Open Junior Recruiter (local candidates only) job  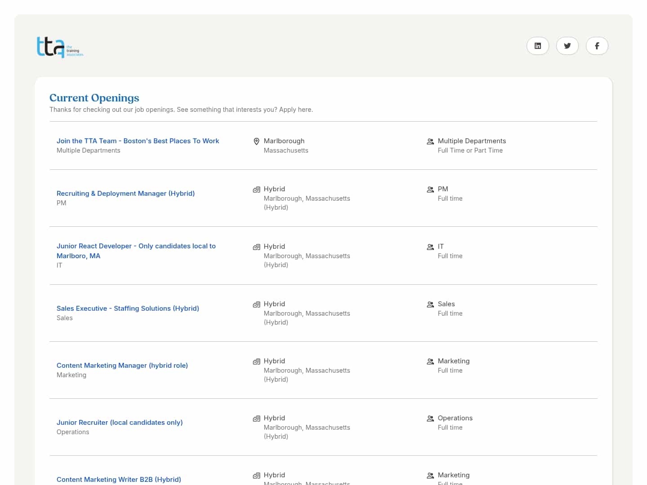[120, 423]
